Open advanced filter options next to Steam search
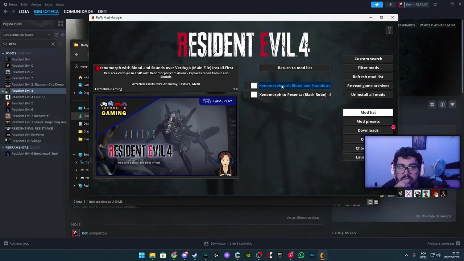 point(61,44)
